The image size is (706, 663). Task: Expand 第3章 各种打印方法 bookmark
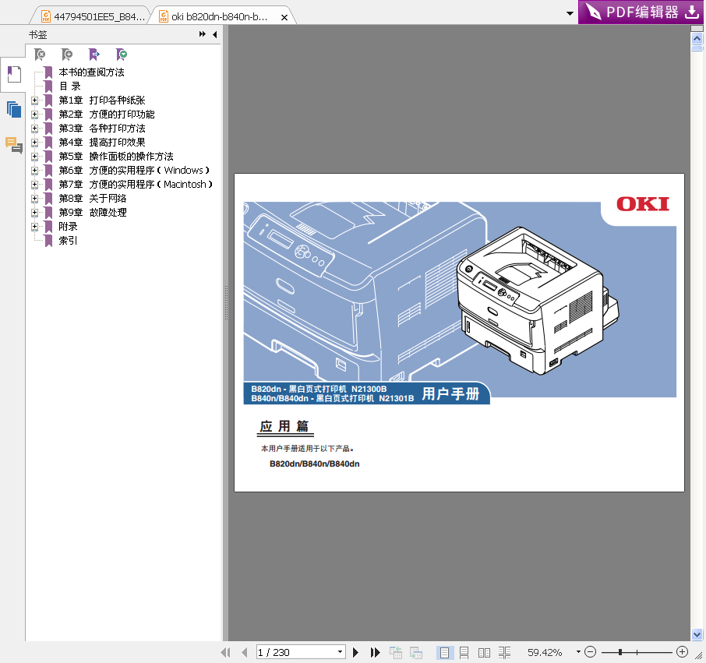click(x=34, y=129)
